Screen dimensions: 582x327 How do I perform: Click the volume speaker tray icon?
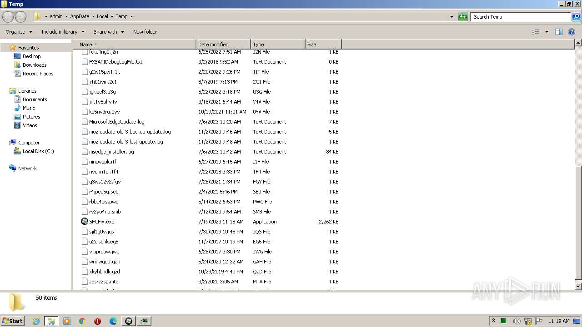click(x=517, y=321)
